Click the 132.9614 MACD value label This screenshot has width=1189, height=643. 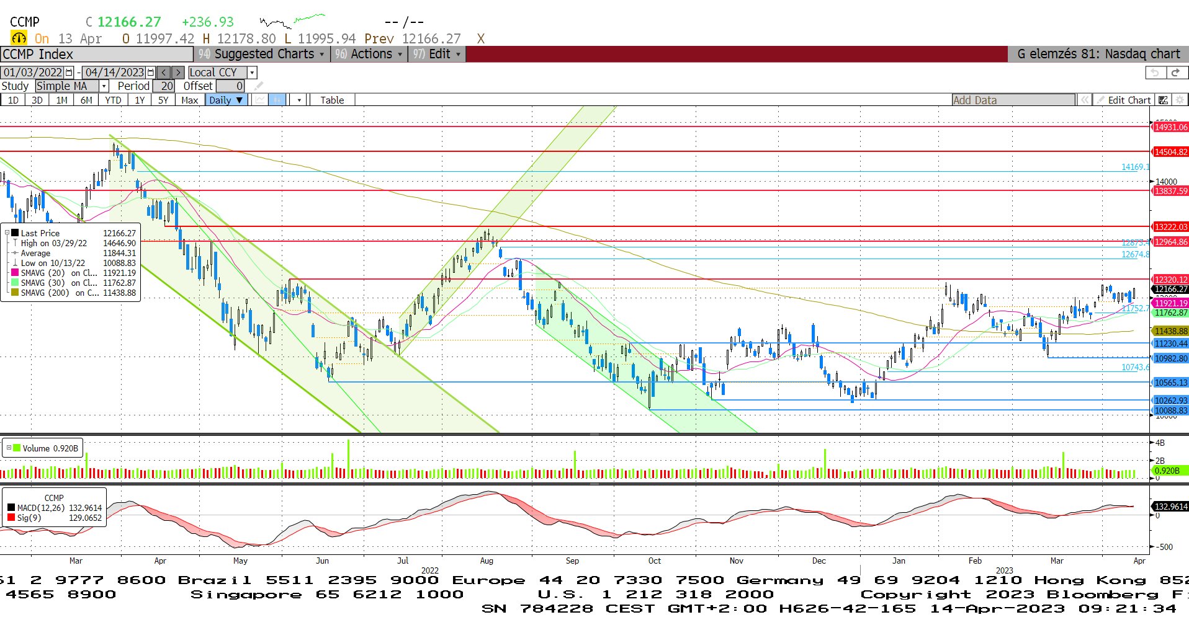(1170, 507)
